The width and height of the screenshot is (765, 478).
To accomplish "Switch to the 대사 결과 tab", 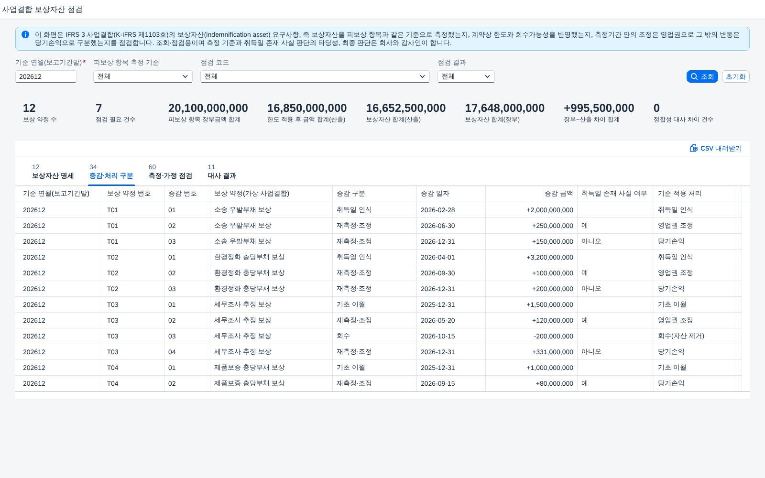I will [222, 172].
